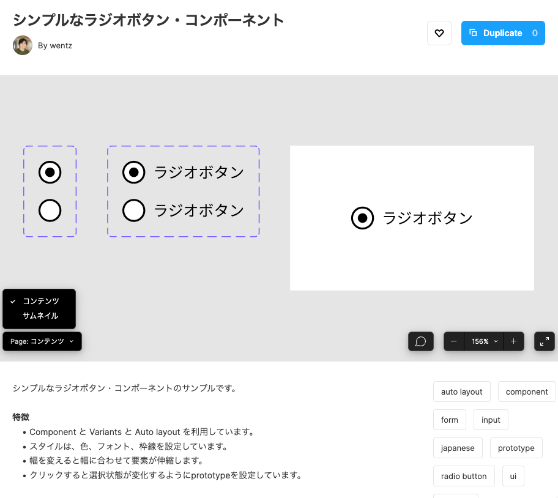Click the heart icon to like this file

point(439,33)
